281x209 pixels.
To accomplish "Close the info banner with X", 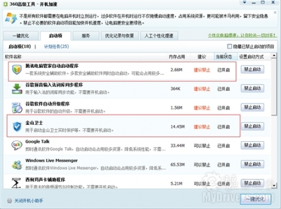I will 275,12.
